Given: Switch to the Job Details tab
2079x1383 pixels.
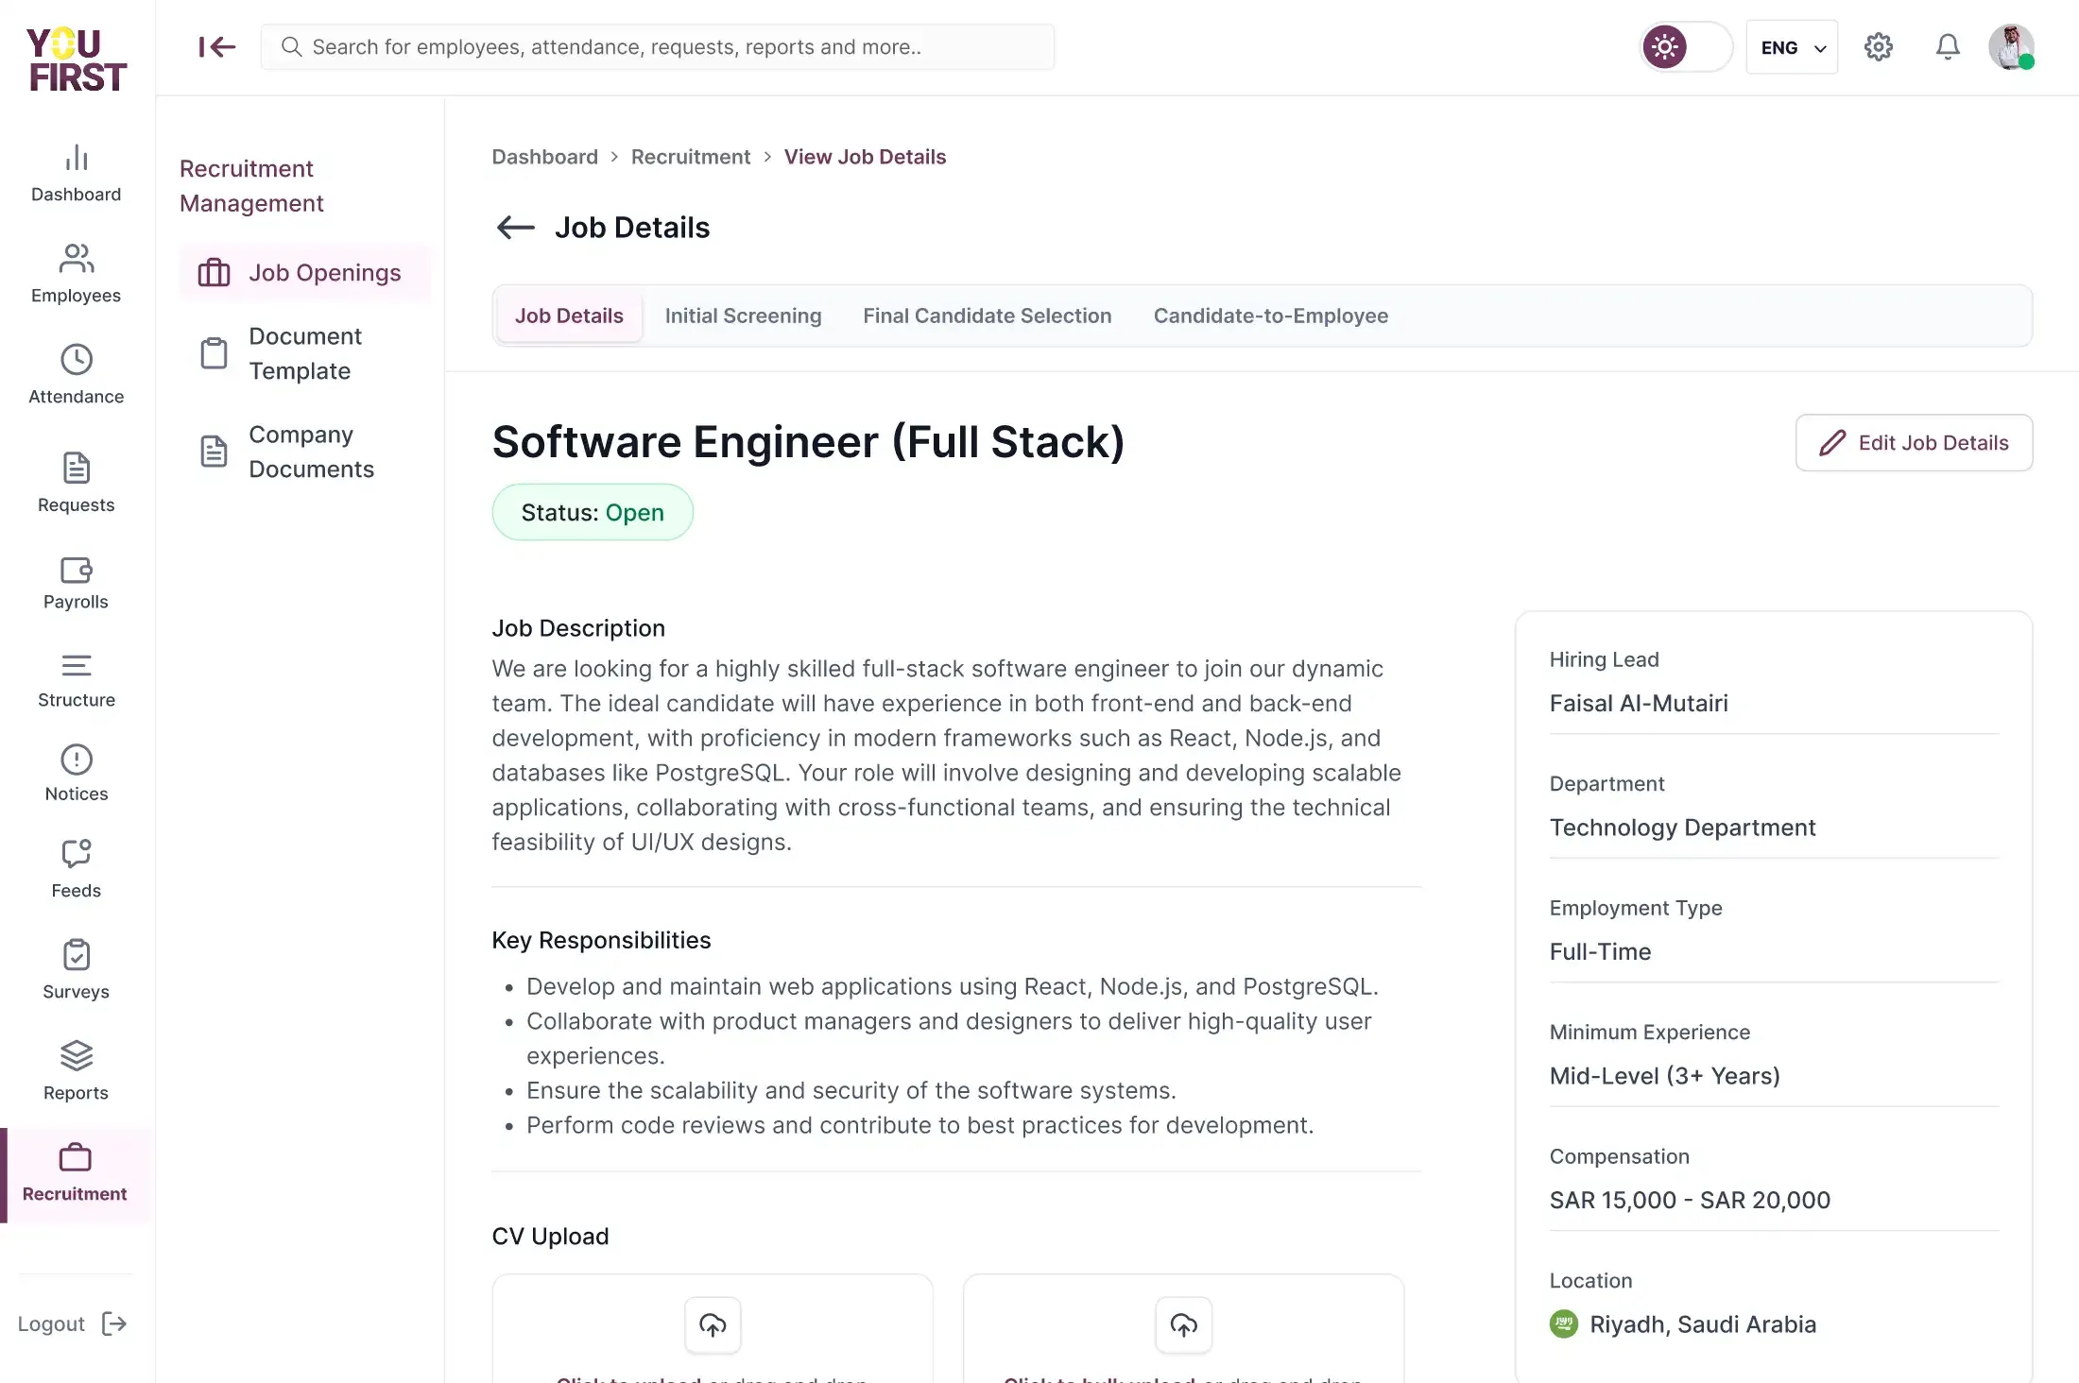Looking at the screenshot, I should click(569, 316).
